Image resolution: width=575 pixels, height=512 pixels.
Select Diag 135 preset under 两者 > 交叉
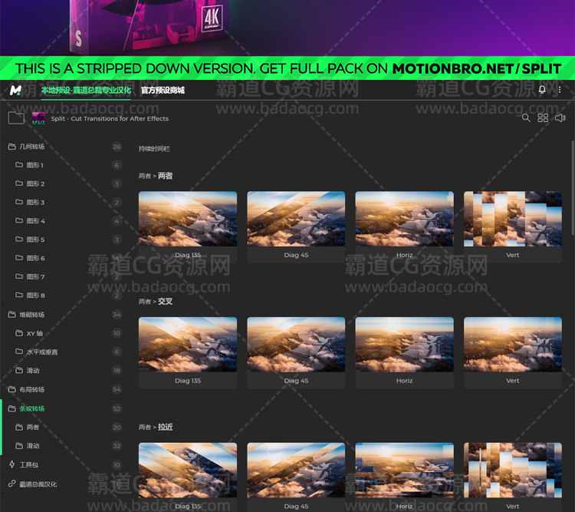click(x=188, y=352)
